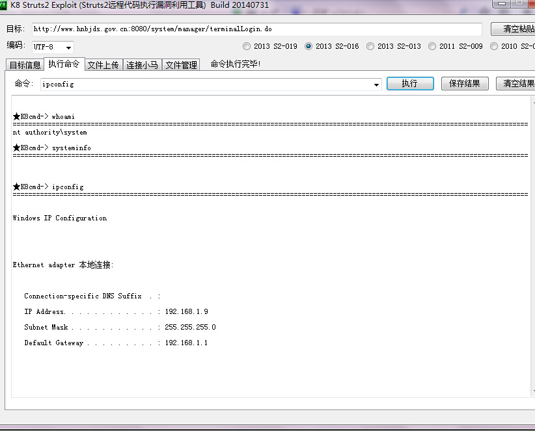
Task: Open the 文件管理 tab
Action: (181, 65)
